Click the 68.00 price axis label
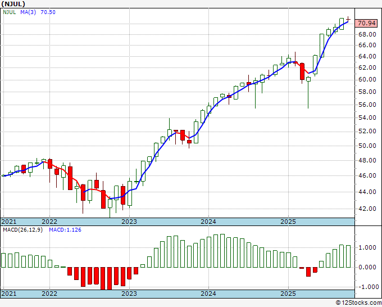This screenshot has height=307, width=382. [367, 34]
